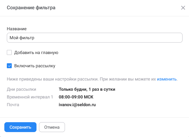This screenshot has width=189, height=137.
Task: Select the Только будни, 1 раз в сутки value
Action: coord(87,89)
